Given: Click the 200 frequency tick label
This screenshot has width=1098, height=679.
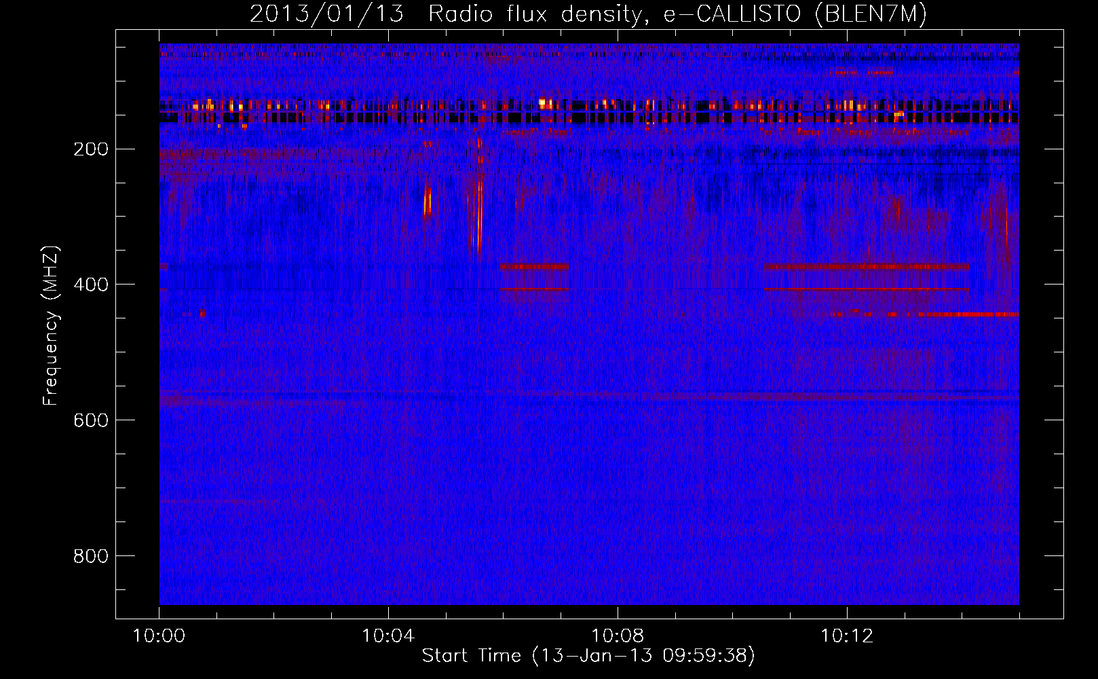Looking at the screenshot, I should [x=91, y=149].
